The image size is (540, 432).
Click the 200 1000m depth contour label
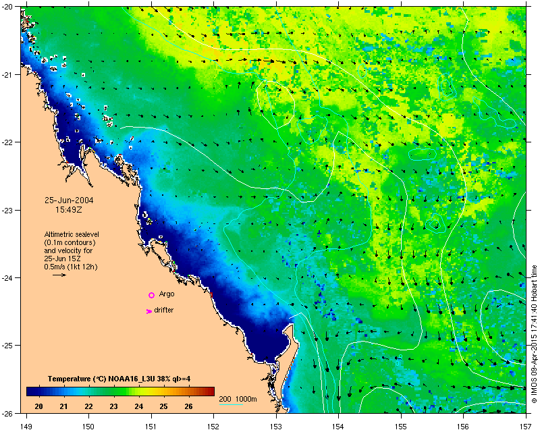[238, 400]
